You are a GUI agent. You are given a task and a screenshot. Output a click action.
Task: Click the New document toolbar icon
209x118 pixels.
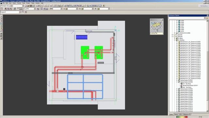tap(26, 6)
